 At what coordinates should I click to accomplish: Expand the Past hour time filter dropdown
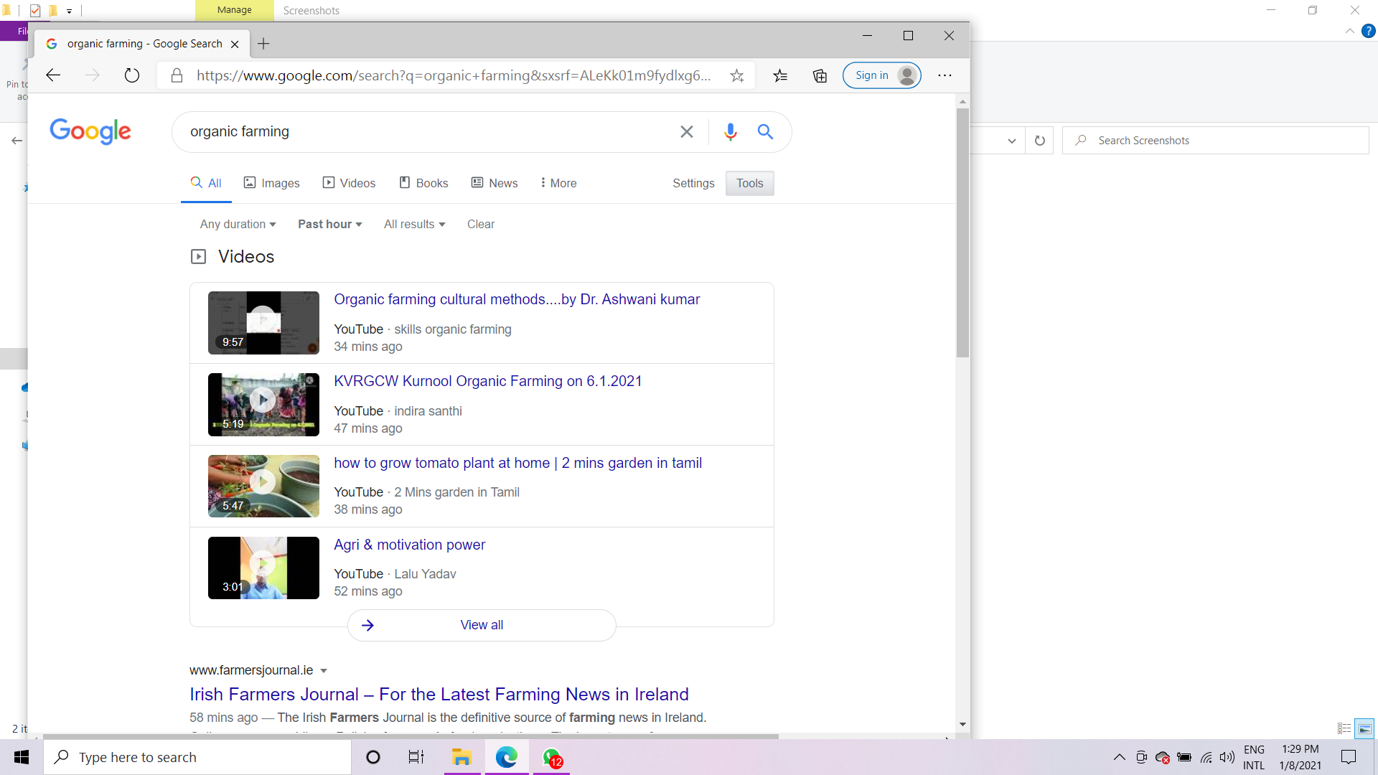[330, 223]
